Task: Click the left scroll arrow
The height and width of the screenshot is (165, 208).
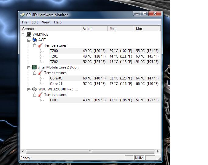Action: [x=23, y=151]
